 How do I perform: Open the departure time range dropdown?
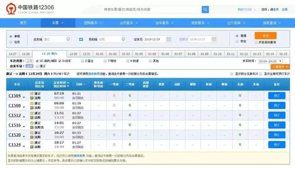[270, 61]
